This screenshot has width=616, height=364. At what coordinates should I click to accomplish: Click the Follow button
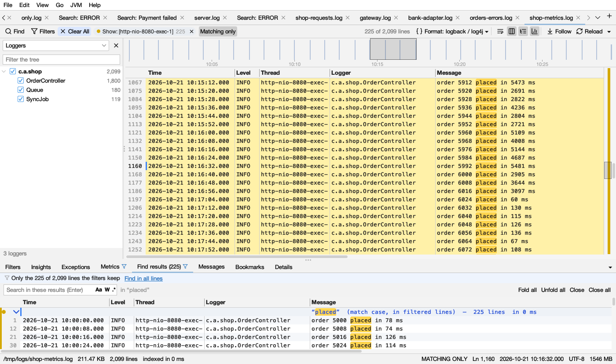coord(559,32)
